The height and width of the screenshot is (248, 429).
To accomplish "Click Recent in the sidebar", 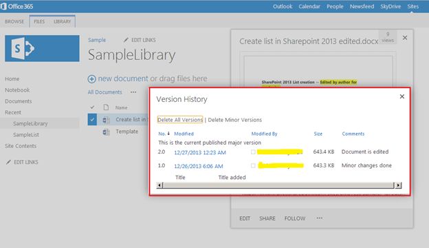I will 13,112.
